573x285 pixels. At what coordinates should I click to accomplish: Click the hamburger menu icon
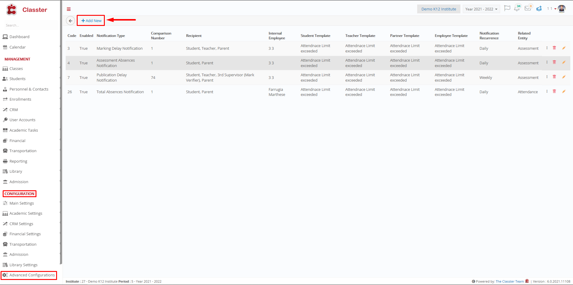tap(69, 9)
